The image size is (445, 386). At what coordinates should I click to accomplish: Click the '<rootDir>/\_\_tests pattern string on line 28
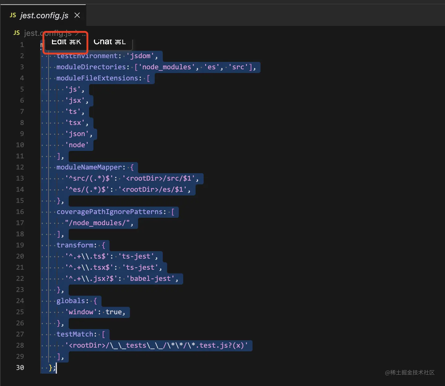(157, 345)
